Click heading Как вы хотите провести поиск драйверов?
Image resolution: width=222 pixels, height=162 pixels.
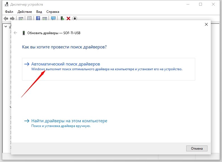[x=64, y=47]
